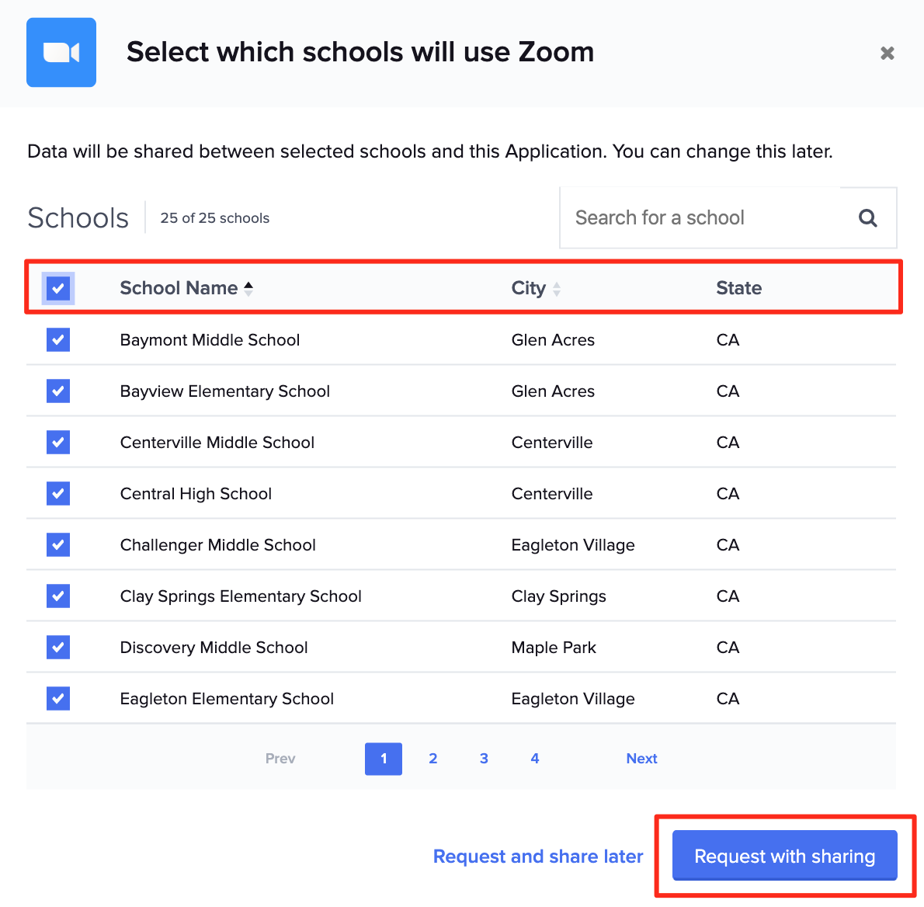Uncheck Baymont Middle School

(x=58, y=339)
